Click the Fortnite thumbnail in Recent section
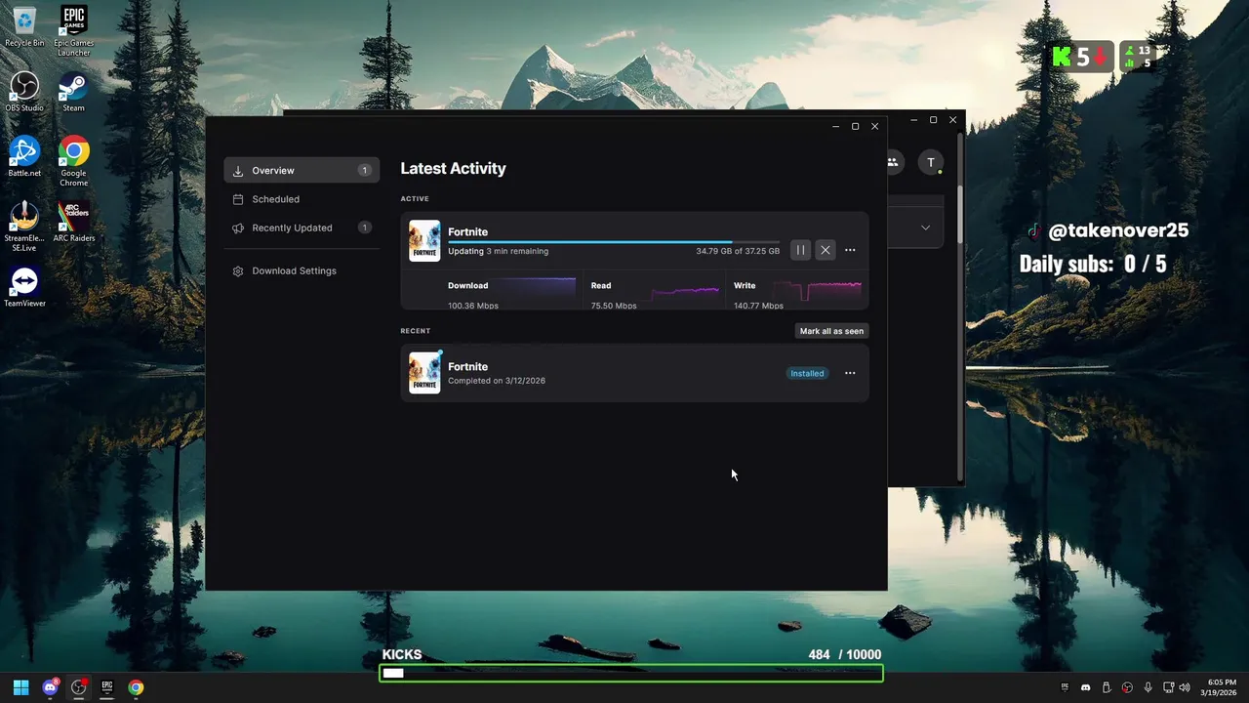 coord(424,373)
